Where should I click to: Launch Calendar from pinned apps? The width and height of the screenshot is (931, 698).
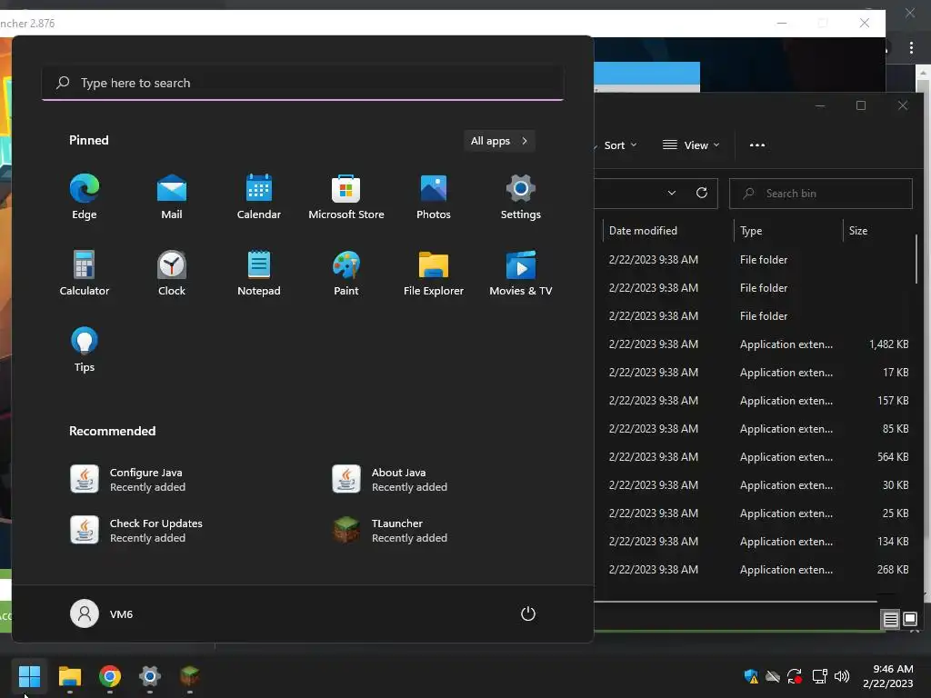tap(259, 197)
